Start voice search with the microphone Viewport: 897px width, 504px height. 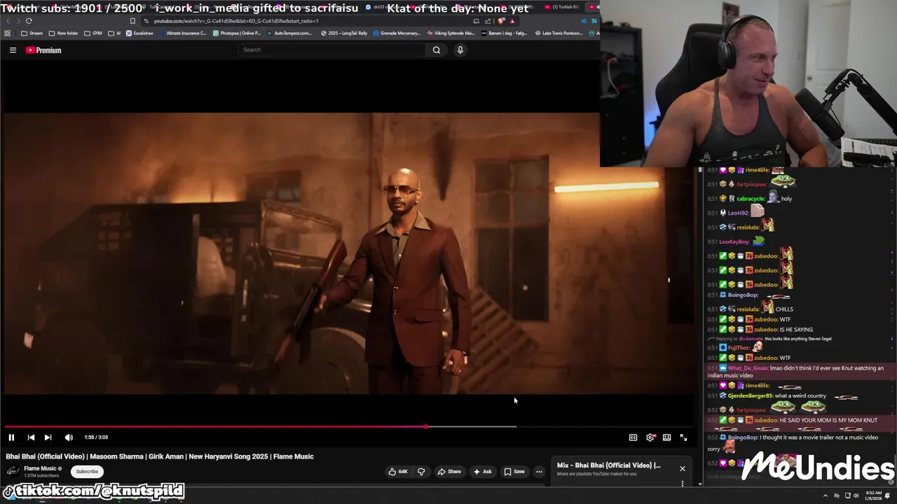460,50
